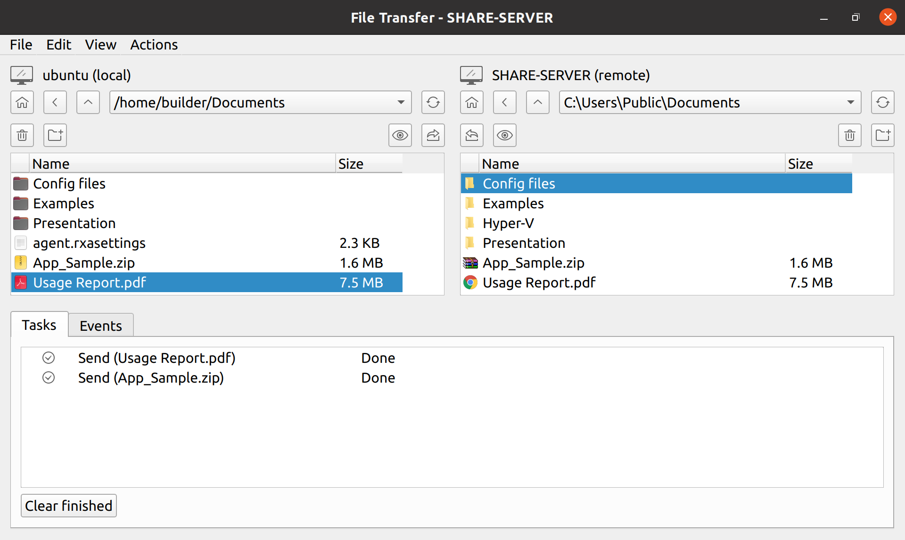The height and width of the screenshot is (540, 905).
Task: Click the Clear finished button
Action: (68, 505)
